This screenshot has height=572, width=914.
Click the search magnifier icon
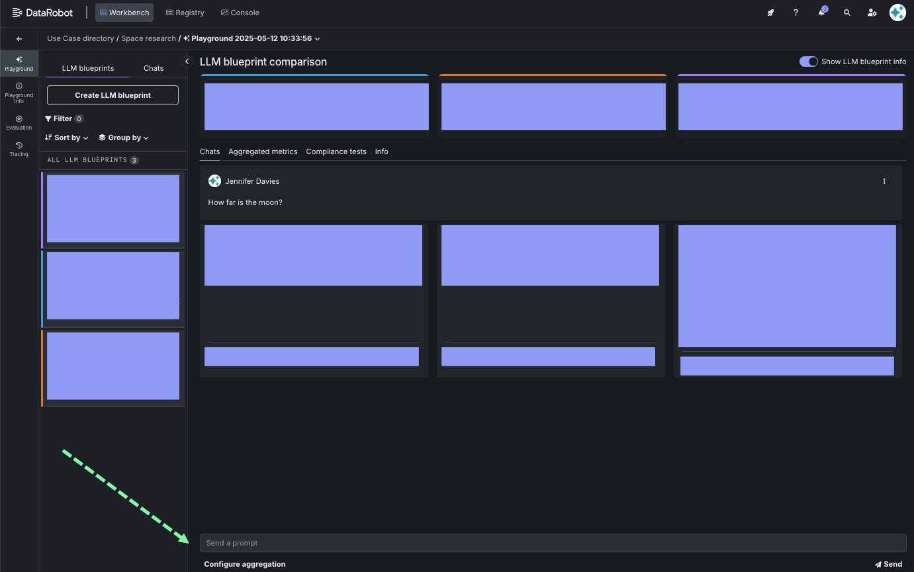(x=846, y=13)
